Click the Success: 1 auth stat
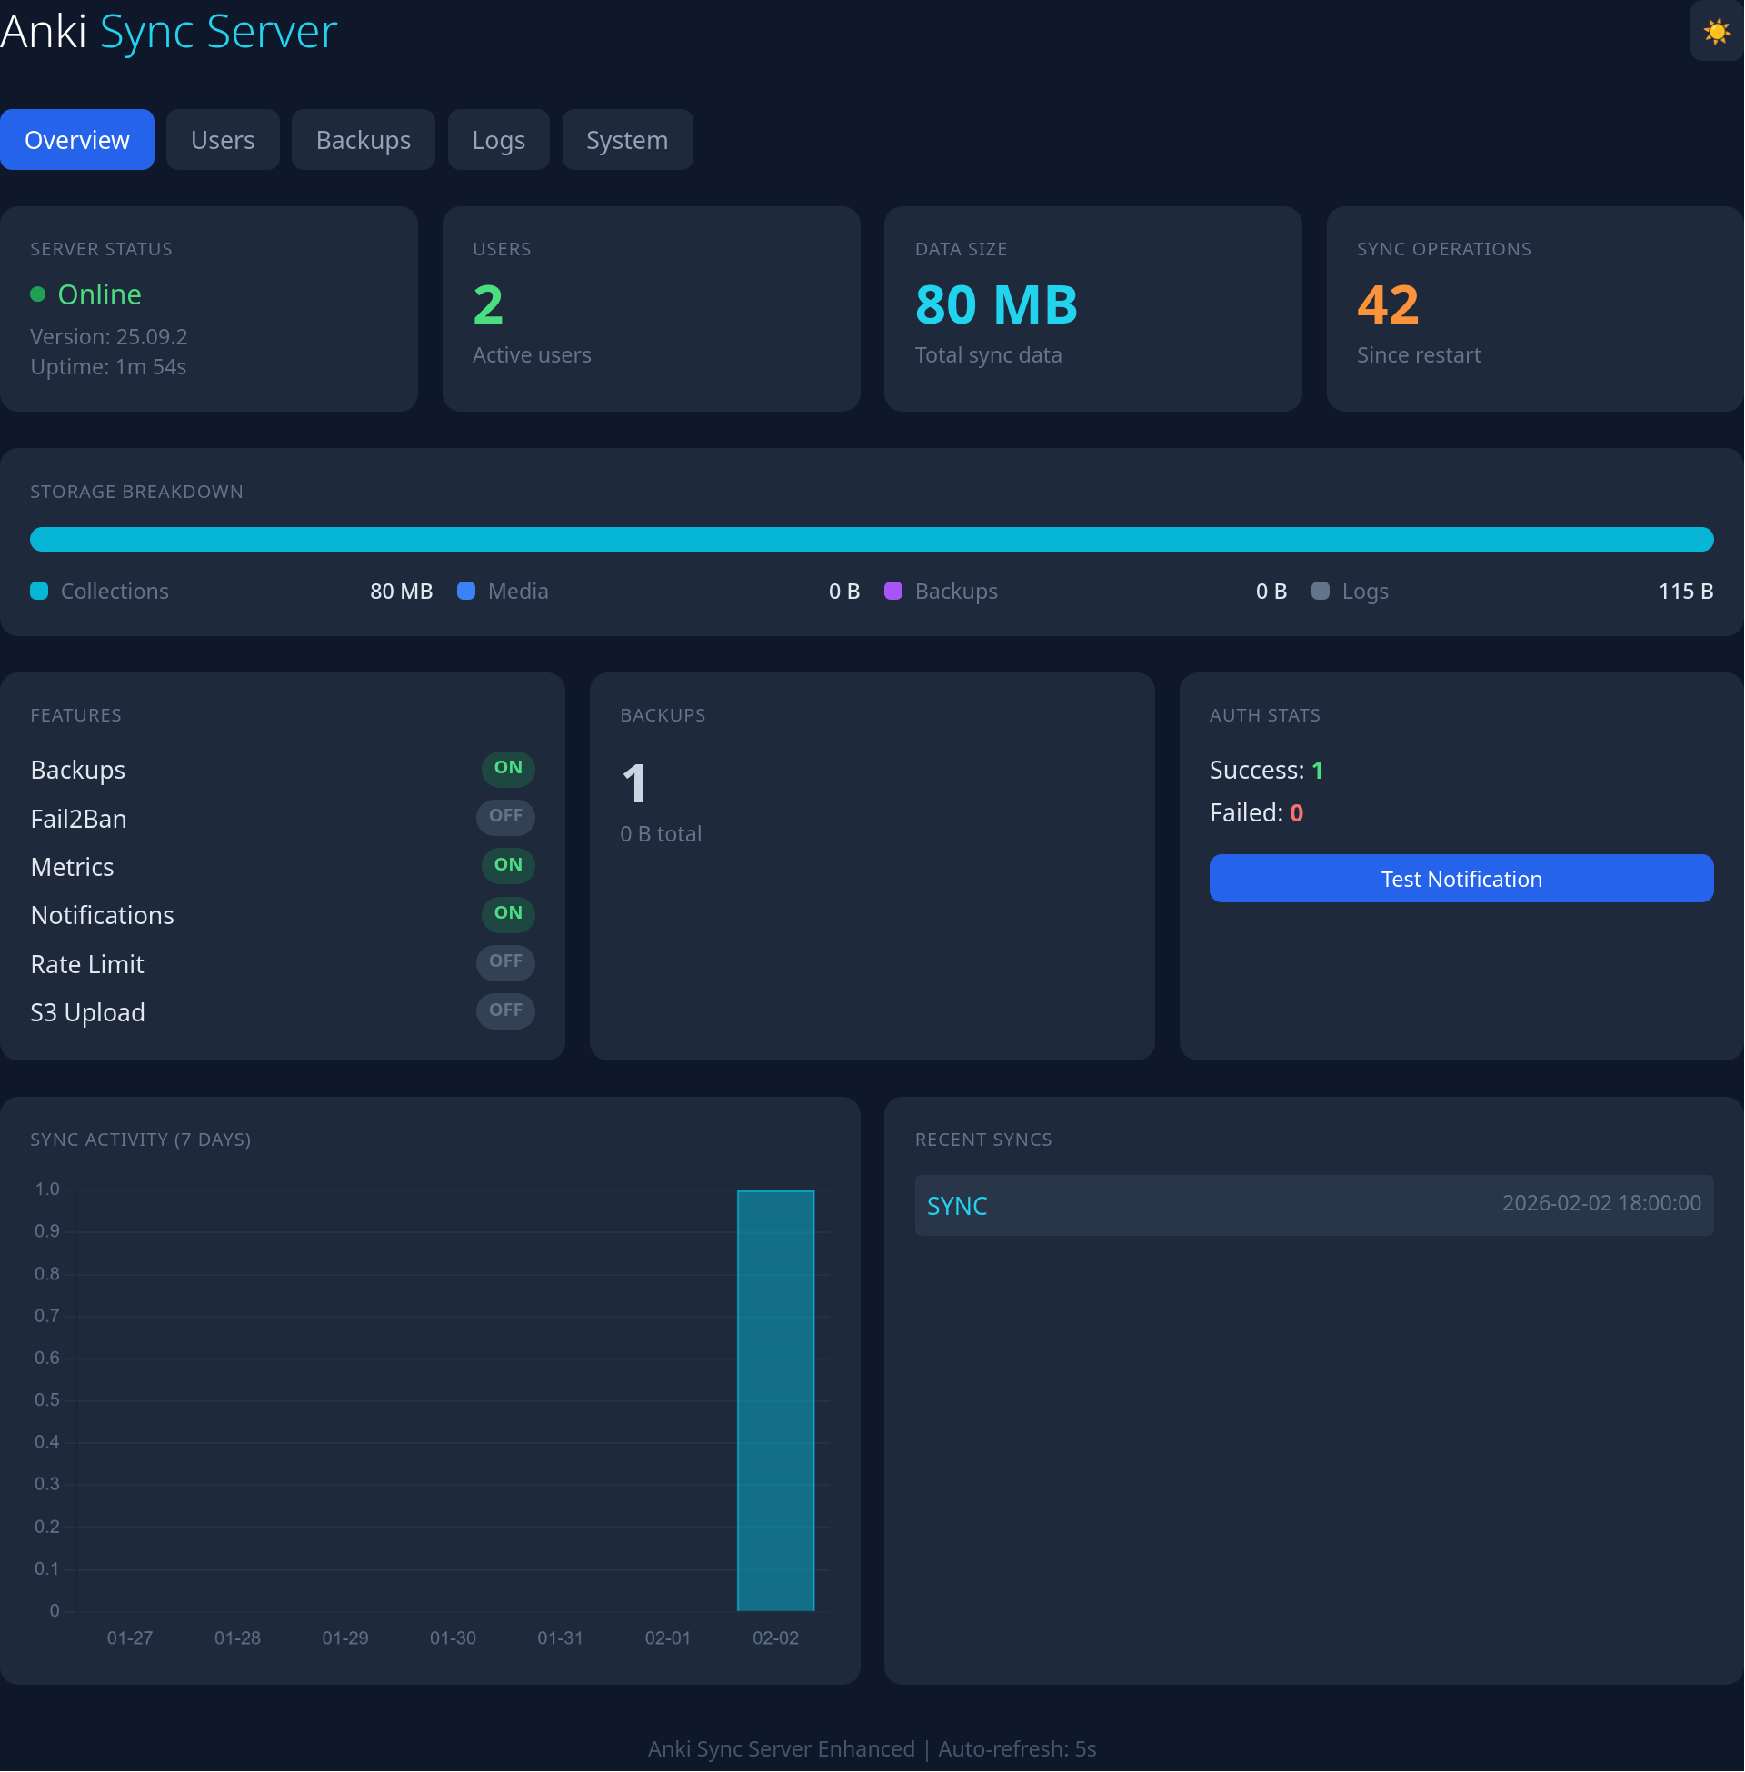The width and height of the screenshot is (1745, 1772). pyautogui.click(x=1267, y=770)
